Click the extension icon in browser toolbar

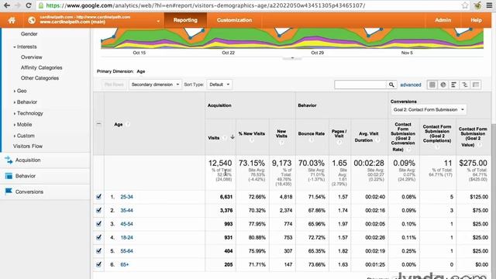pos(477,5)
